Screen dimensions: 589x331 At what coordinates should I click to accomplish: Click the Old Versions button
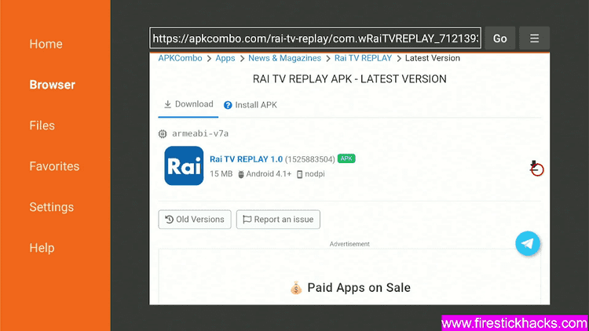pyautogui.click(x=195, y=219)
